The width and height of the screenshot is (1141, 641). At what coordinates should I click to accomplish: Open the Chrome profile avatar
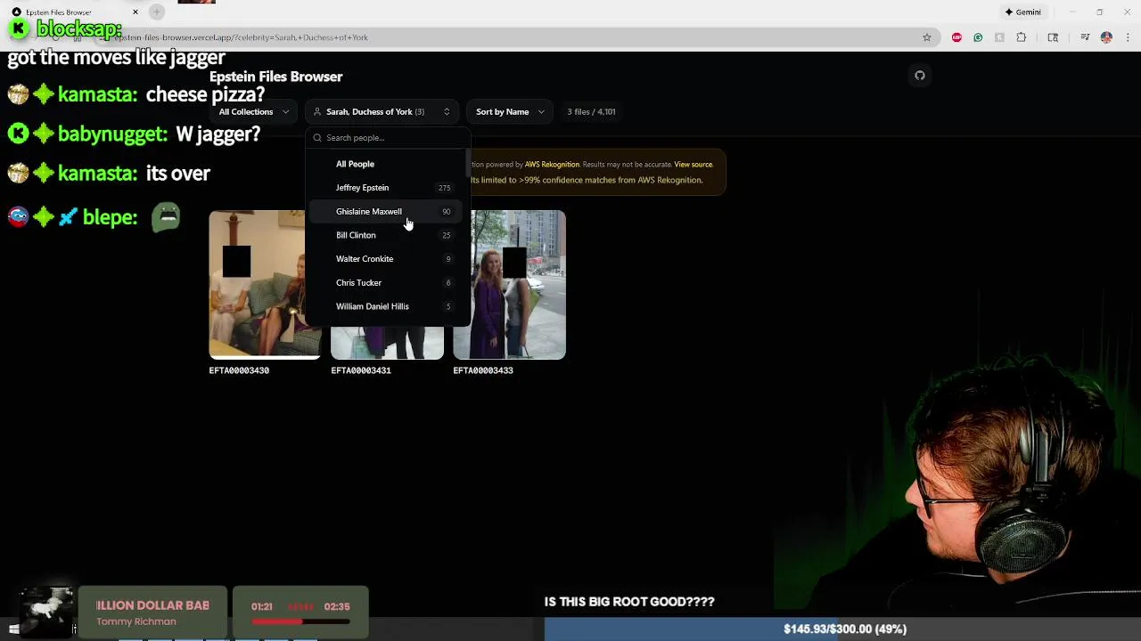[x=1106, y=37]
